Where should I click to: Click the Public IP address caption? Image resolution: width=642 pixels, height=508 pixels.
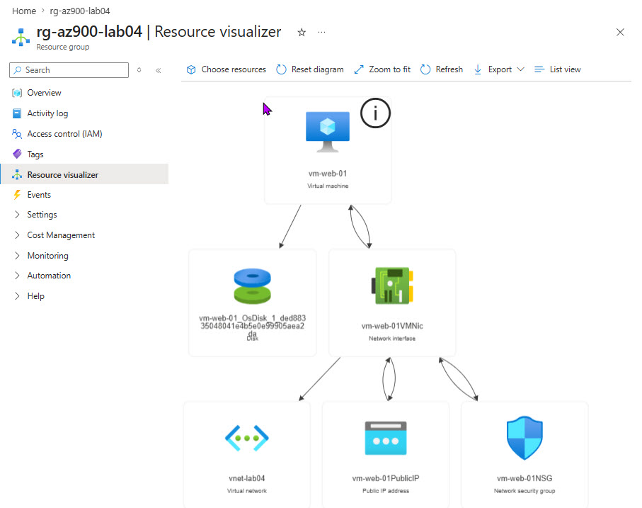click(x=386, y=491)
